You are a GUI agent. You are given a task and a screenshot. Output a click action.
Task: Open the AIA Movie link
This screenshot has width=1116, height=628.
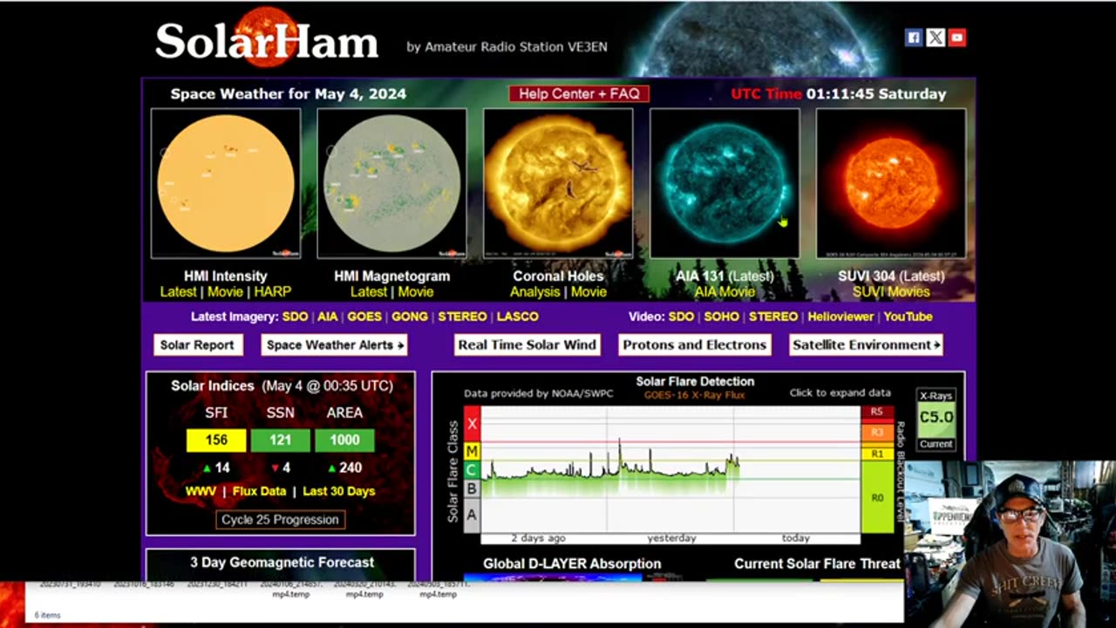pos(725,292)
